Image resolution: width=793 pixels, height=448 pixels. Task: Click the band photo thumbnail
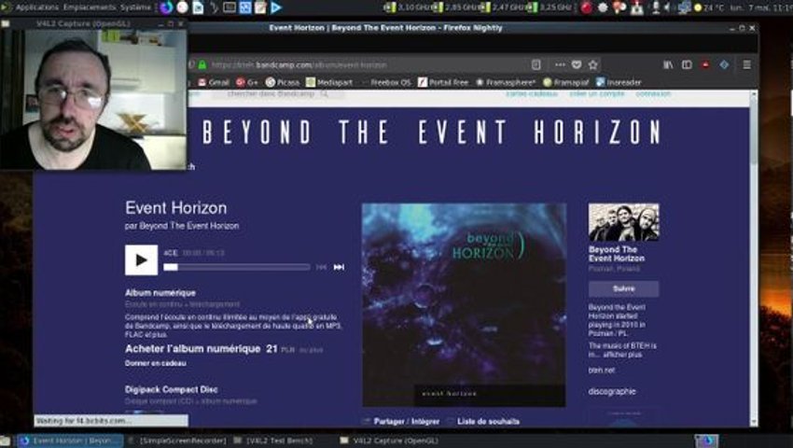(623, 222)
